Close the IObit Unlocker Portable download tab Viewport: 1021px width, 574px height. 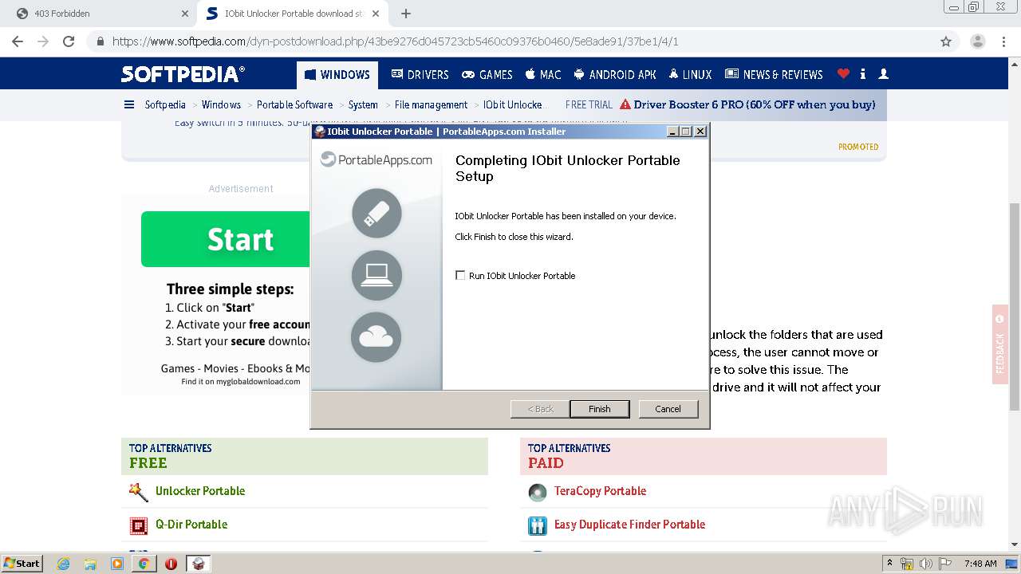point(376,14)
